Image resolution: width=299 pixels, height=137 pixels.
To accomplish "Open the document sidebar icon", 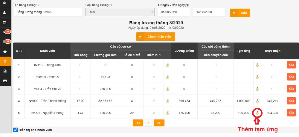I will 4,71.
